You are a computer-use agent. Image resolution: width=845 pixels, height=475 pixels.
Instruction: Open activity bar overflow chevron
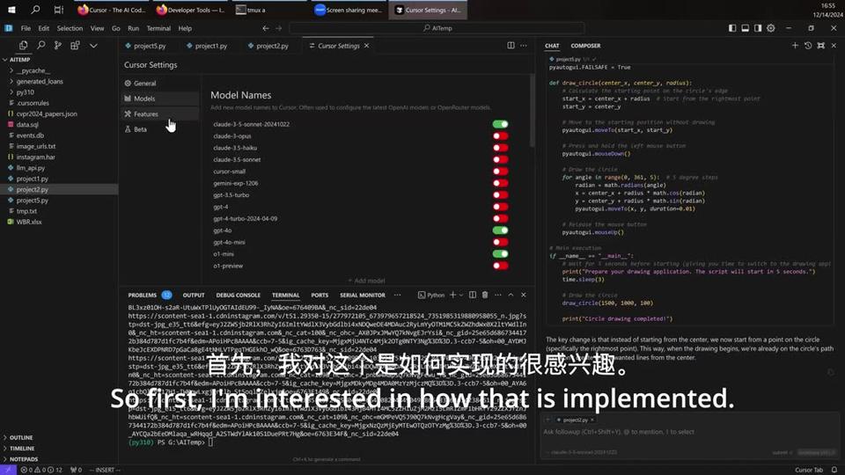coord(93,46)
